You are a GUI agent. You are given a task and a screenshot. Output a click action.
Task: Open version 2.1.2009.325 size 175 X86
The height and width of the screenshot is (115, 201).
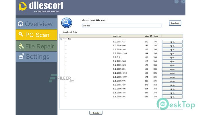pos(172,65)
